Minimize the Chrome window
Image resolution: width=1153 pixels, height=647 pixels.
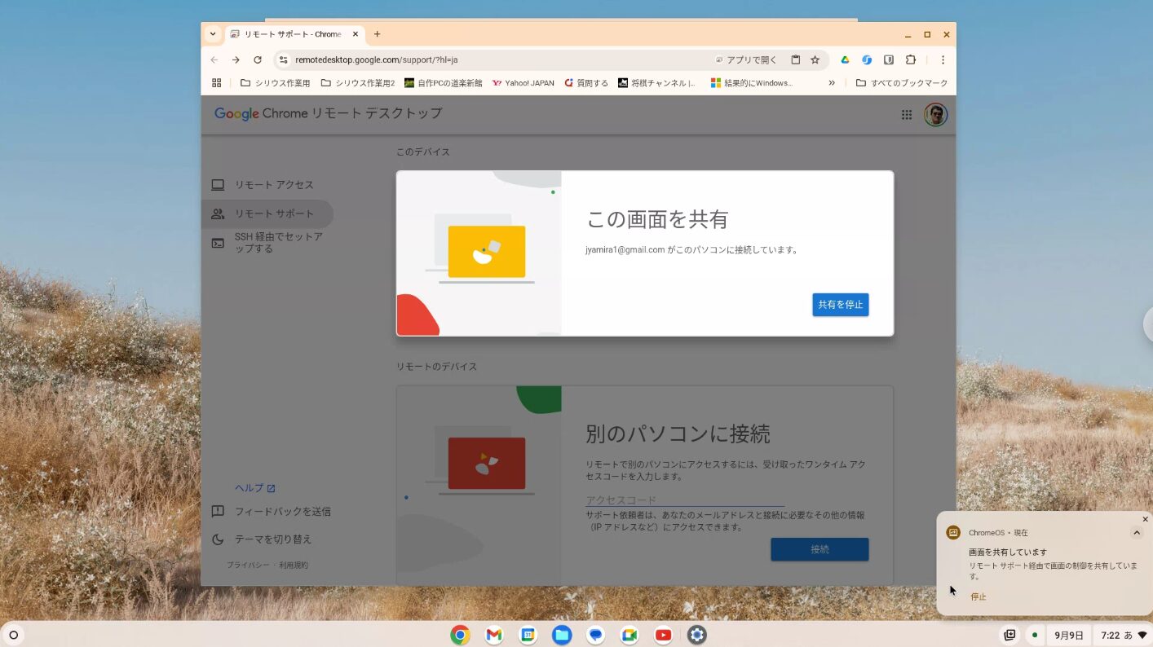coord(908,34)
